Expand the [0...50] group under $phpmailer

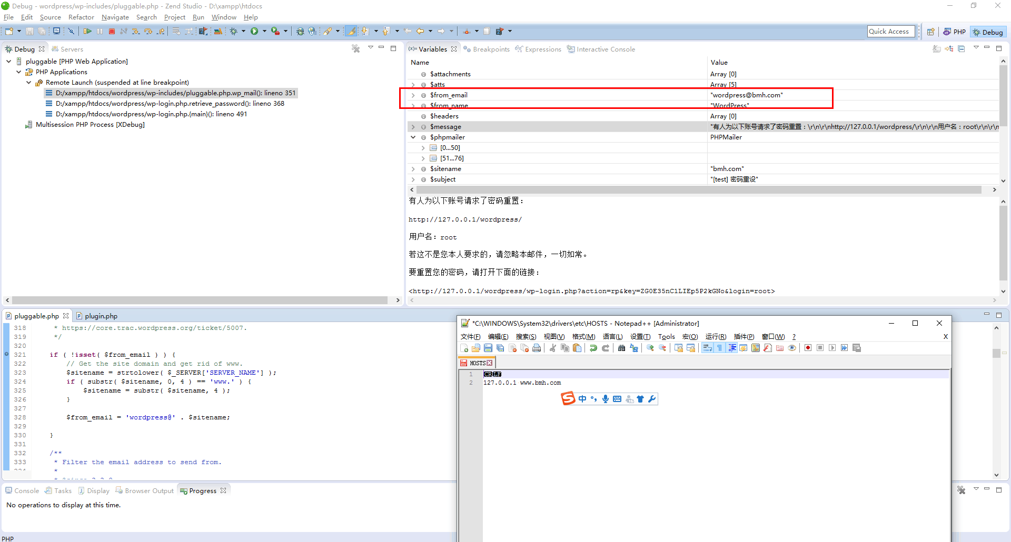(x=423, y=148)
